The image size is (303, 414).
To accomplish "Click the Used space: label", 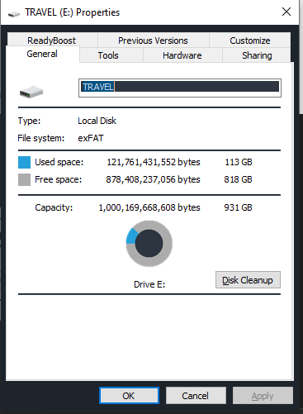I will coord(59,162).
